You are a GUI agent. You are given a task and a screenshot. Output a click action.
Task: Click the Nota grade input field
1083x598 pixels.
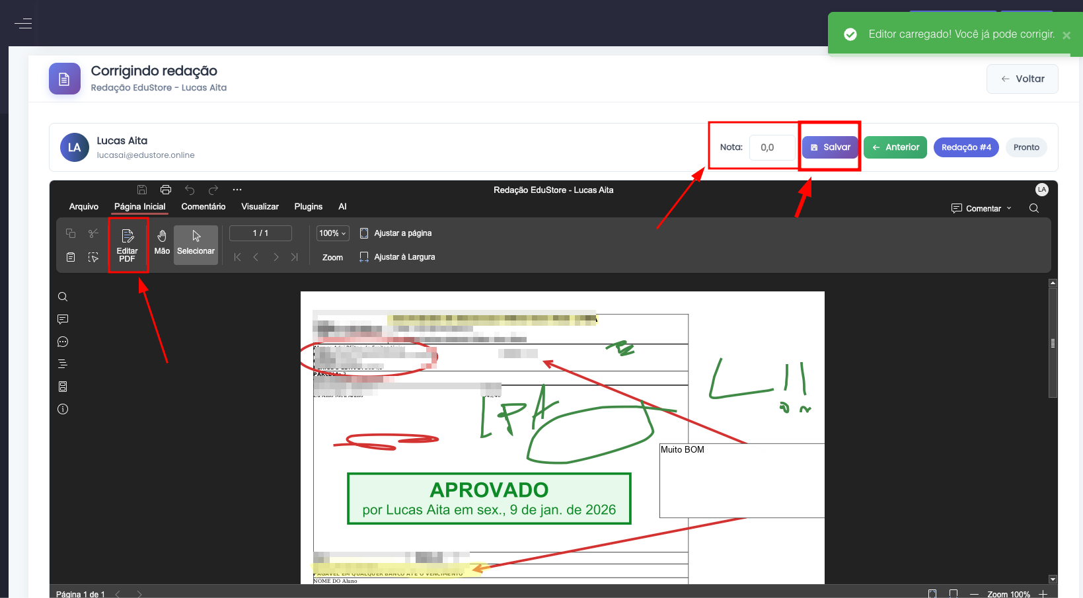772,147
